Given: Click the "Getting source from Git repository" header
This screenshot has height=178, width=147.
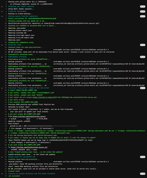Looking at the screenshot, I should coord(23,16).
